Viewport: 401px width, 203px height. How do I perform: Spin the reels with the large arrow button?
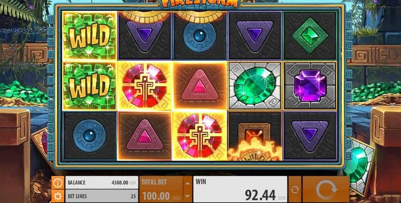[326, 190]
